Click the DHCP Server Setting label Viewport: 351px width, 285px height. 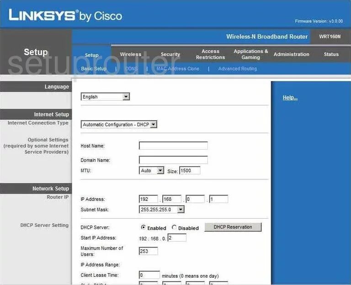coord(44,225)
